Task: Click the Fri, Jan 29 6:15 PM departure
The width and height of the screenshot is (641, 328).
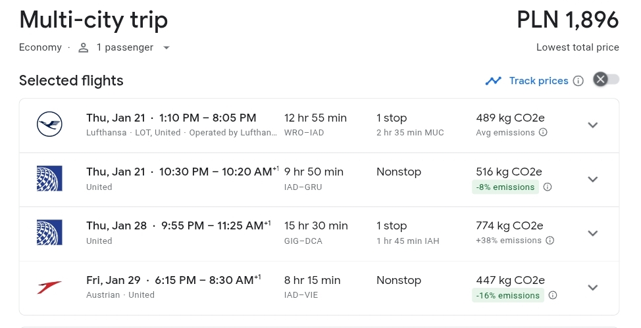Action: tap(173, 280)
